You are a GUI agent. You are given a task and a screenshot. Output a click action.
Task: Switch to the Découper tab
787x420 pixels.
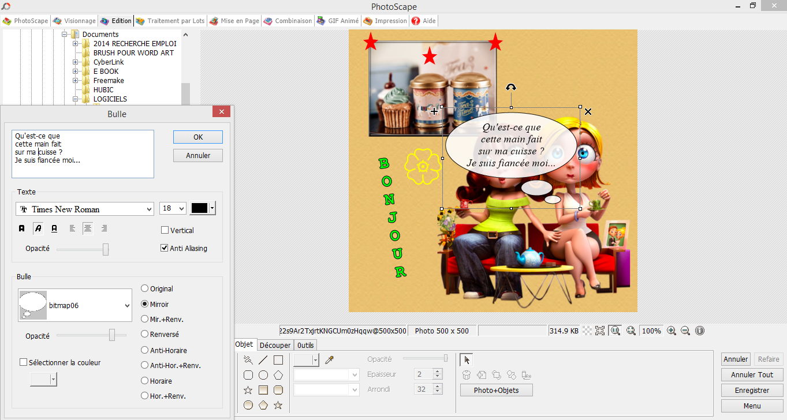[275, 345]
